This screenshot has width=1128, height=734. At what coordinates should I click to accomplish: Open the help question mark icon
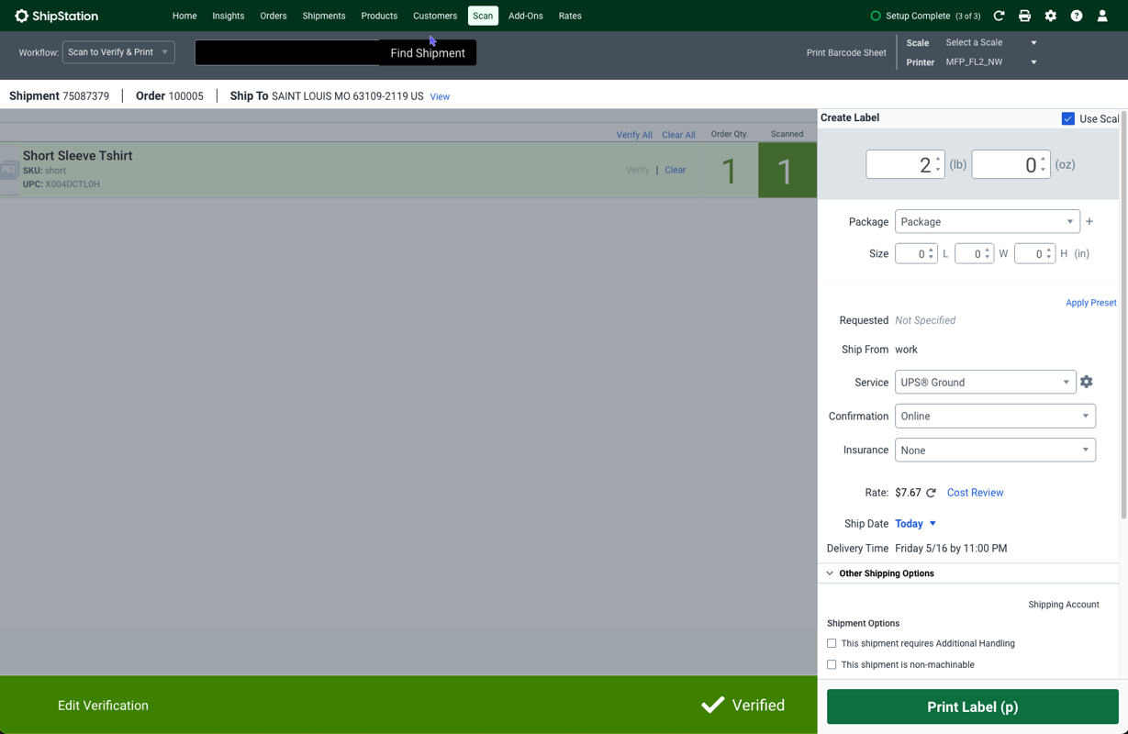(1076, 16)
